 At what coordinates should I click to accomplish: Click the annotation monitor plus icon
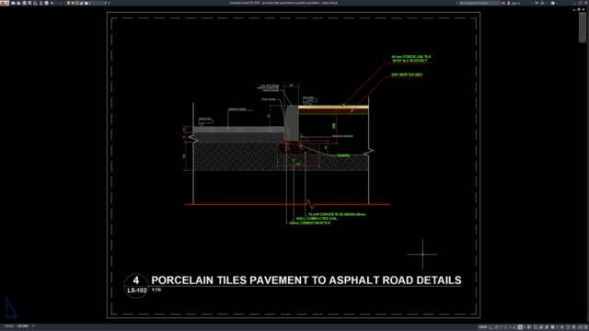(562, 327)
